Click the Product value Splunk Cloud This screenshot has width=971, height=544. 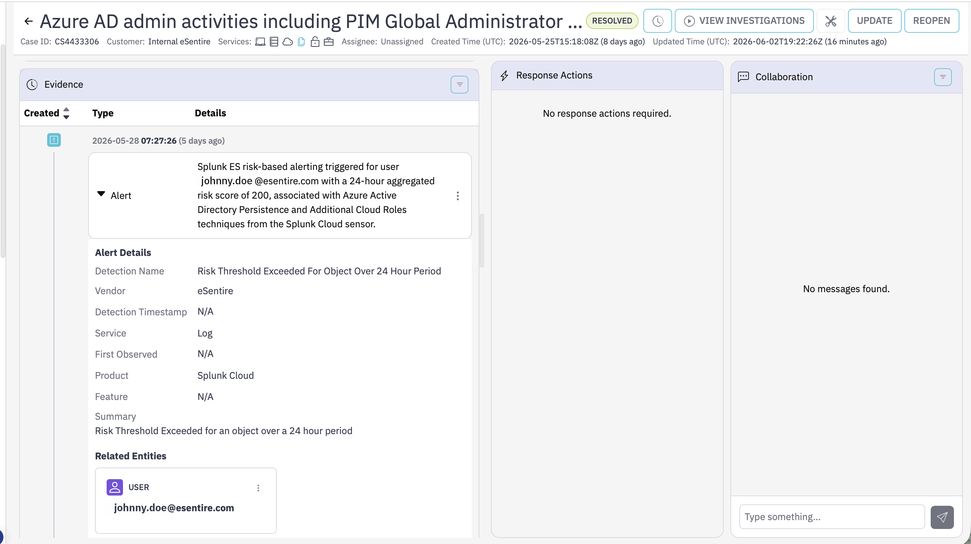pyautogui.click(x=225, y=375)
